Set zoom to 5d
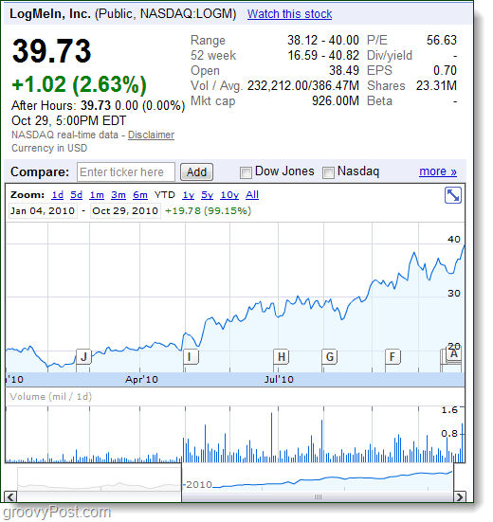 [76, 195]
